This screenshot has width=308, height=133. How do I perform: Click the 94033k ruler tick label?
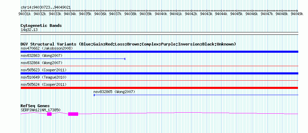55,14
